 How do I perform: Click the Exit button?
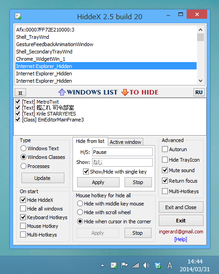point(181,221)
